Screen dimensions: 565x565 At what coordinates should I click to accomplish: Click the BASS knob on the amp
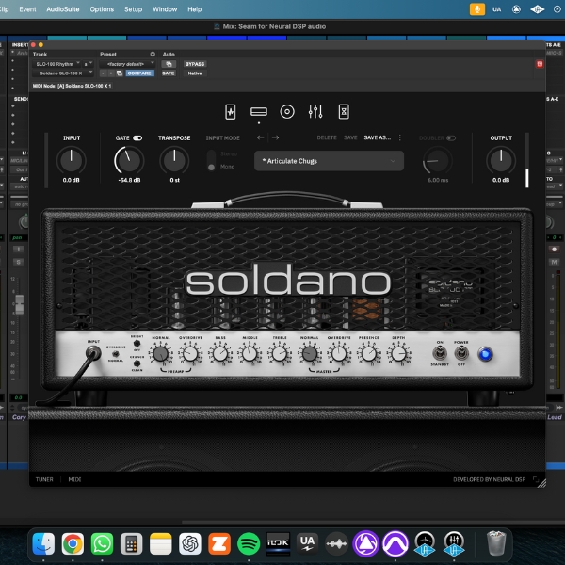[220, 354]
